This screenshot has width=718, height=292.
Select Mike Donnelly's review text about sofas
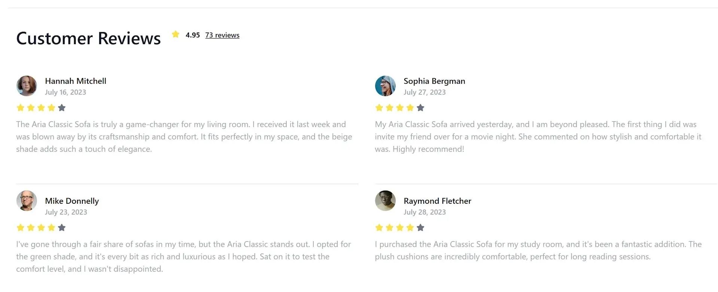[x=183, y=256]
